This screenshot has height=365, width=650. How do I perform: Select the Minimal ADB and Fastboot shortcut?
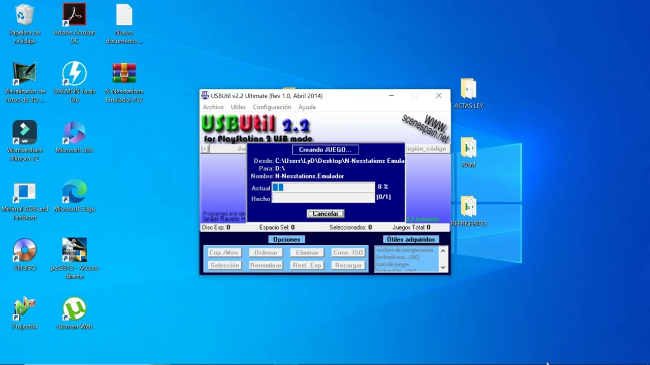pos(24,200)
